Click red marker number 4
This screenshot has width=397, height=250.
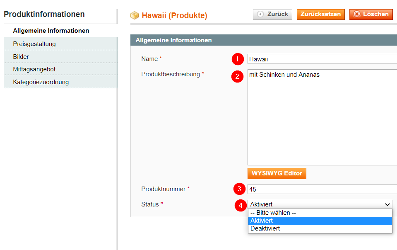[241, 205]
